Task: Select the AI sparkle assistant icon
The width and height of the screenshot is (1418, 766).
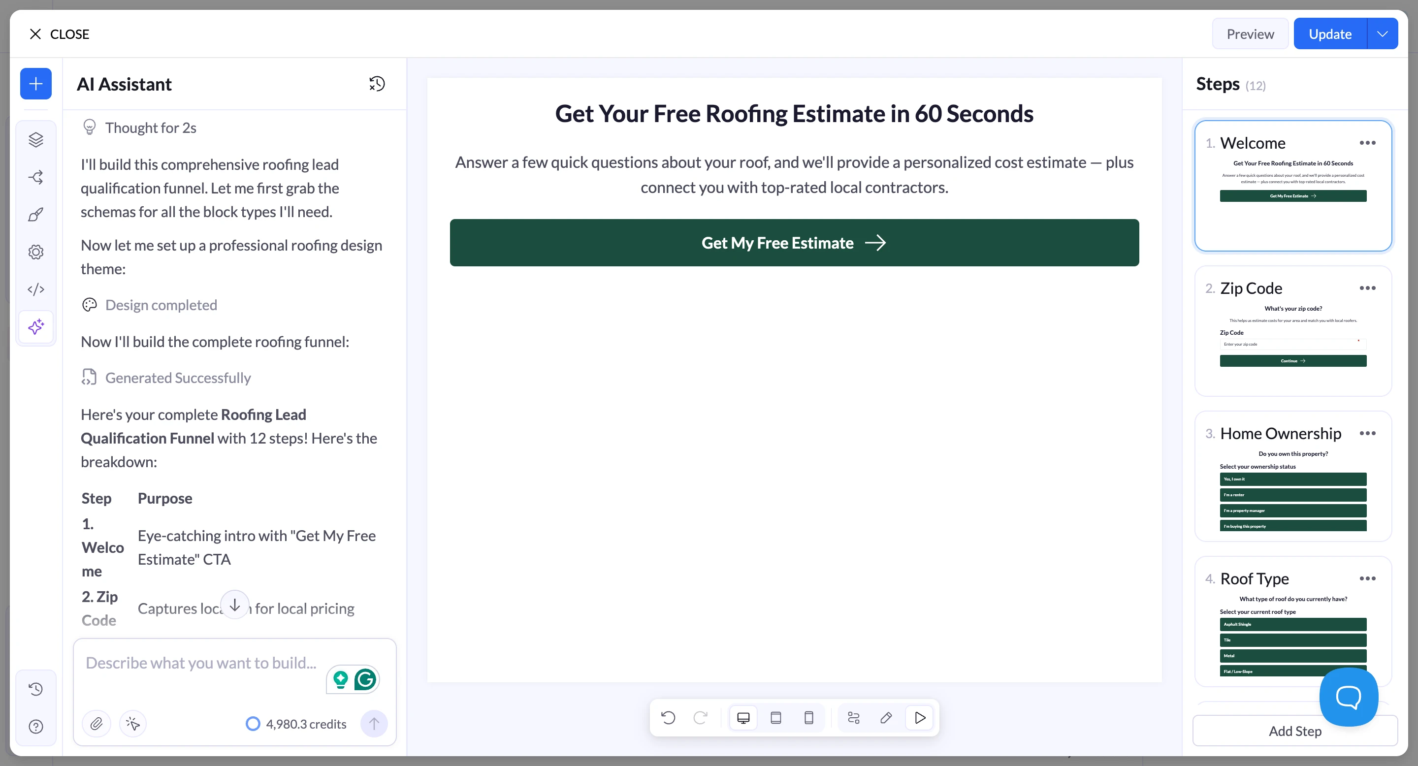Action: click(x=36, y=327)
